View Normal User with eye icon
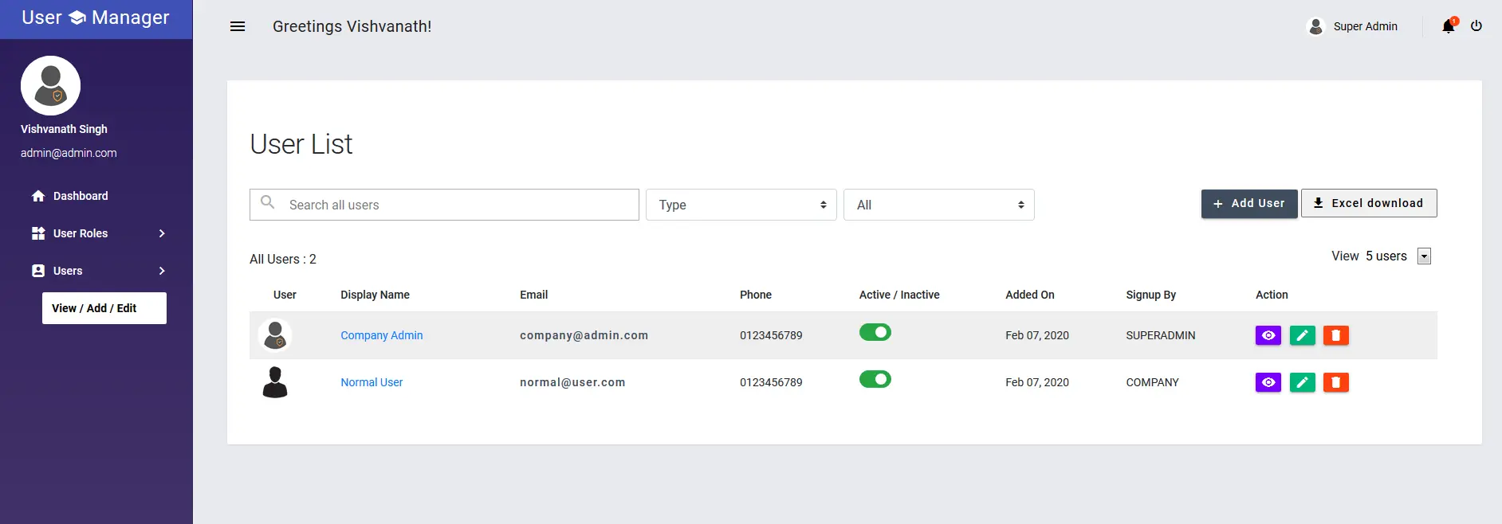 pyautogui.click(x=1268, y=382)
